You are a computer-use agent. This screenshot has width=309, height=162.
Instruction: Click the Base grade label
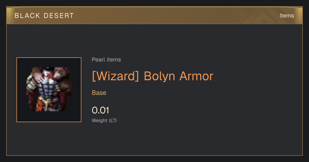(x=99, y=93)
